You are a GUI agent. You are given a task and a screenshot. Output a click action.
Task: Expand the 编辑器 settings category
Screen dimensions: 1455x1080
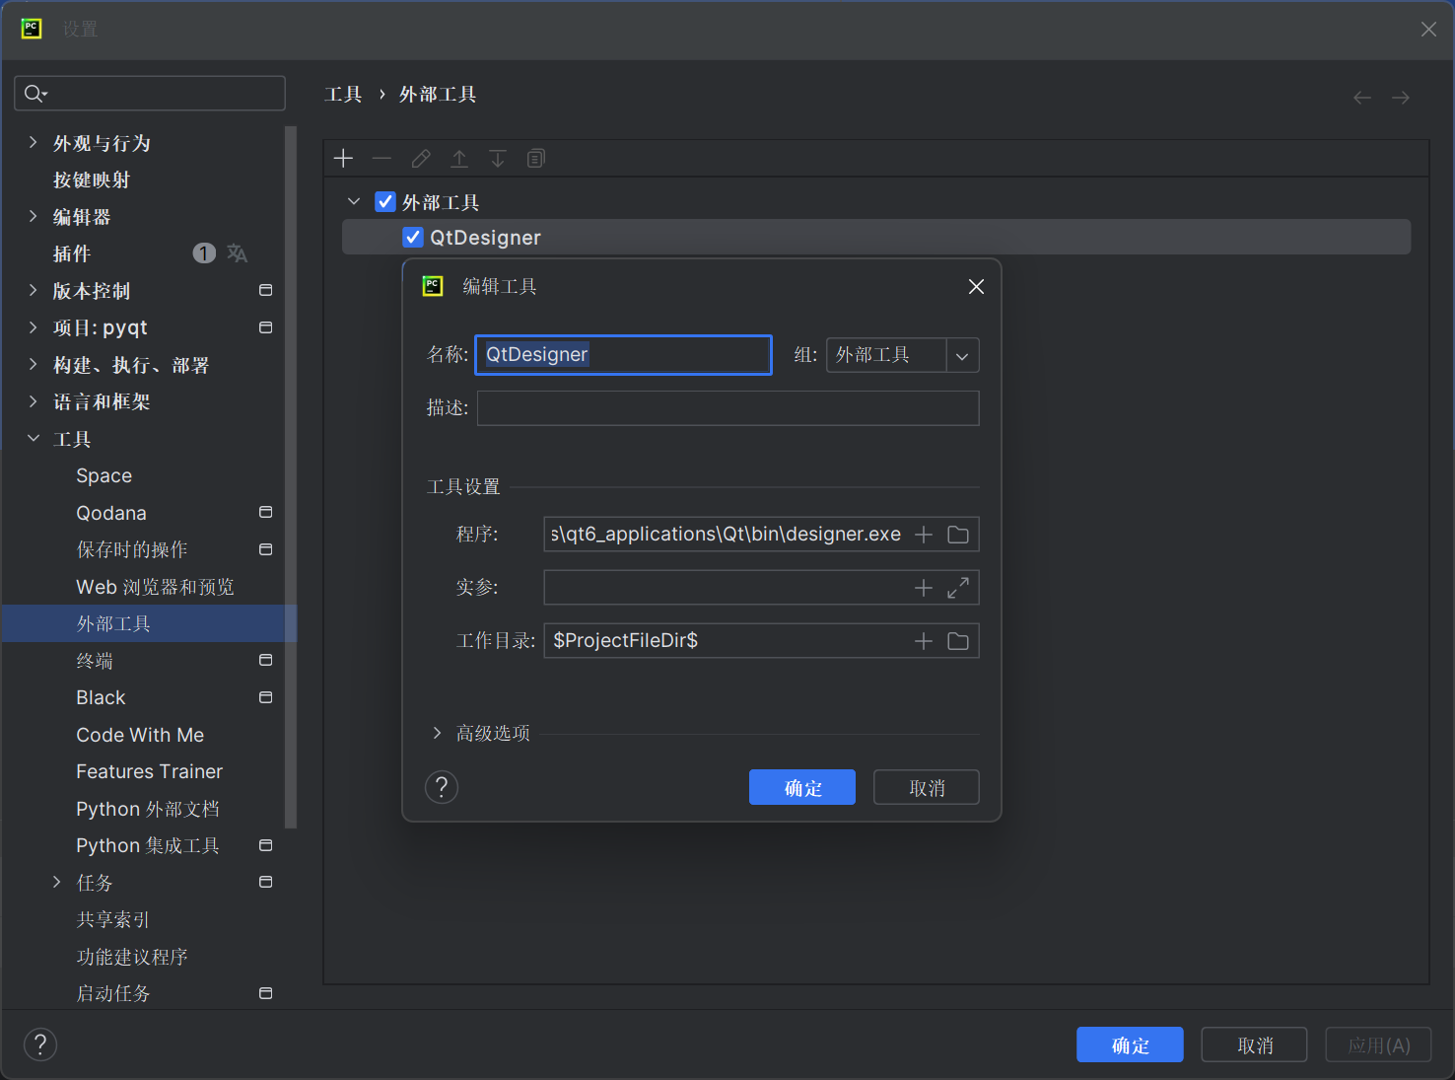pyautogui.click(x=33, y=216)
